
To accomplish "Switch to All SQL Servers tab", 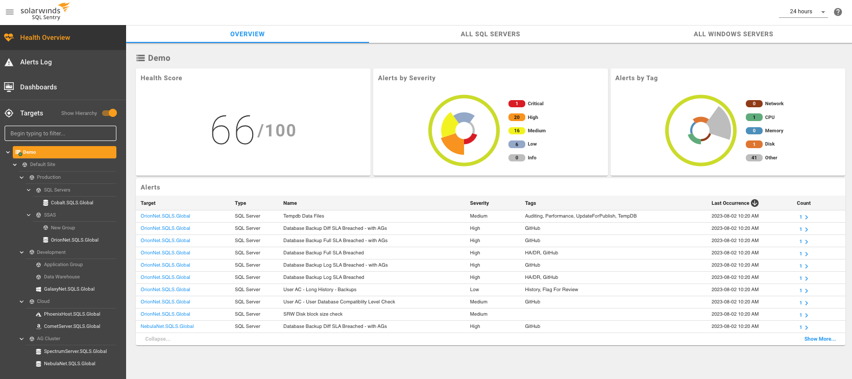I will pos(491,34).
